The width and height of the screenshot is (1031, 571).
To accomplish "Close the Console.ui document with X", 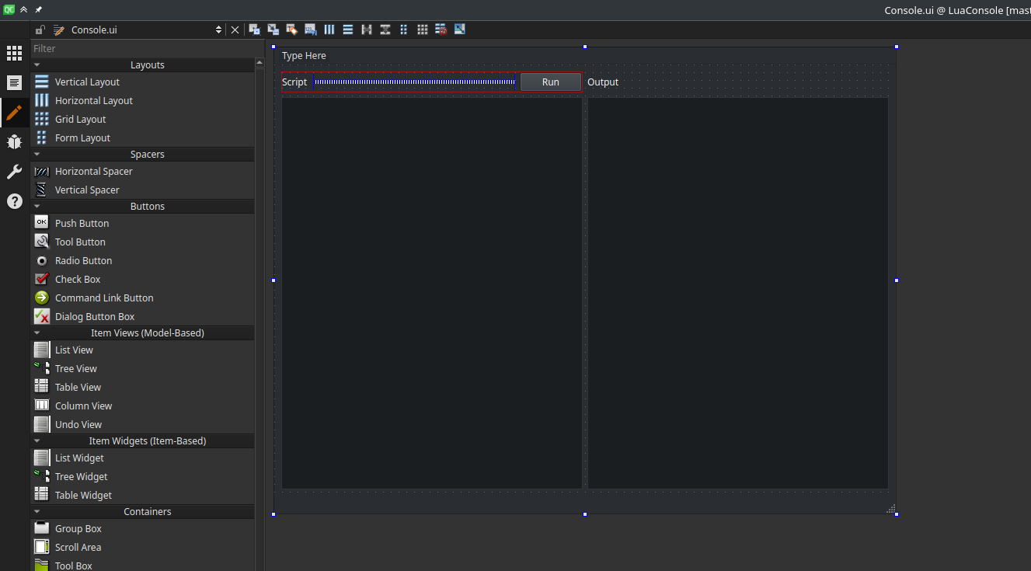I will (x=235, y=30).
